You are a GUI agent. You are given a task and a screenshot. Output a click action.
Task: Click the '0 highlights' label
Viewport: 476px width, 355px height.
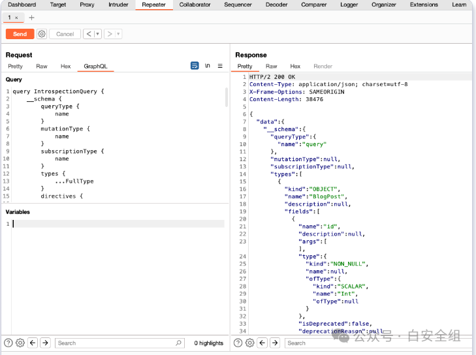209,343
